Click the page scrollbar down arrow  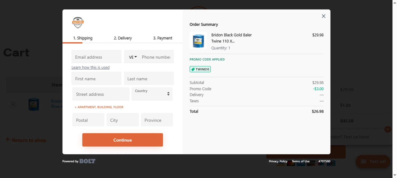click(x=395, y=175)
